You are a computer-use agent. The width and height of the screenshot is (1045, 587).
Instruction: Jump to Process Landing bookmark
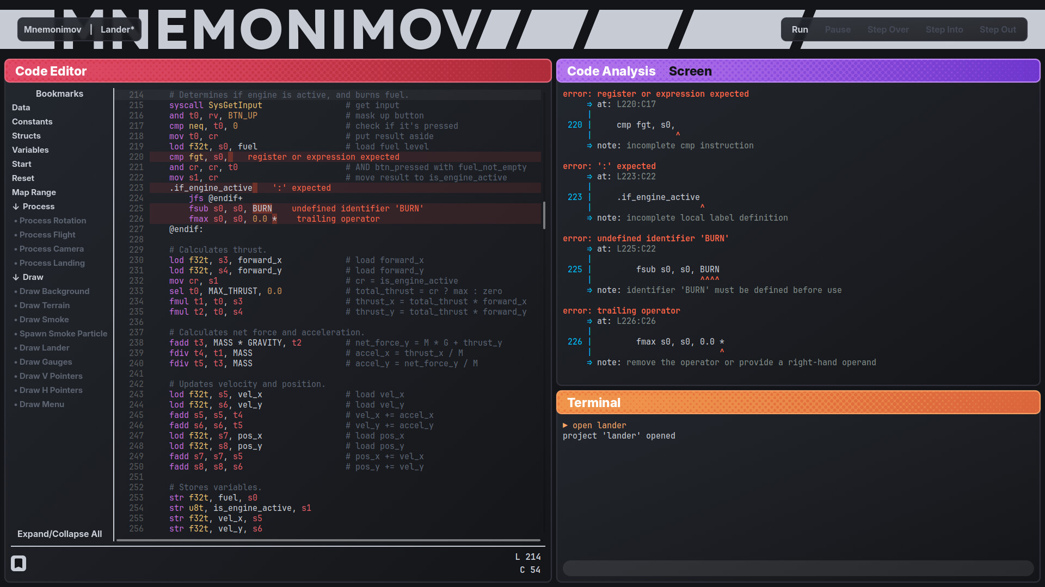(x=52, y=263)
